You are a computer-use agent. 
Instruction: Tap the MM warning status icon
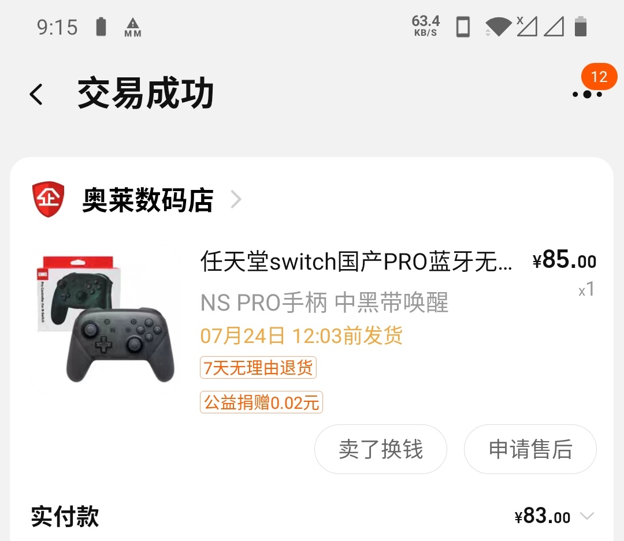[132, 28]
